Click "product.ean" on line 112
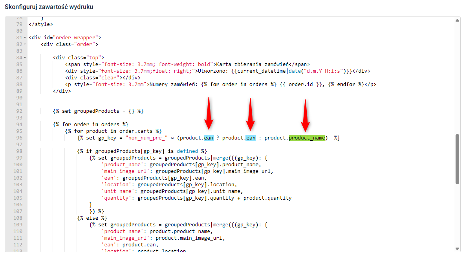Screen dimensions: 465x257 [139, 244]
